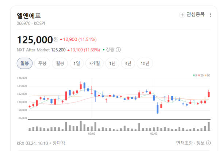Click the 122,000 price axis label

22,94
